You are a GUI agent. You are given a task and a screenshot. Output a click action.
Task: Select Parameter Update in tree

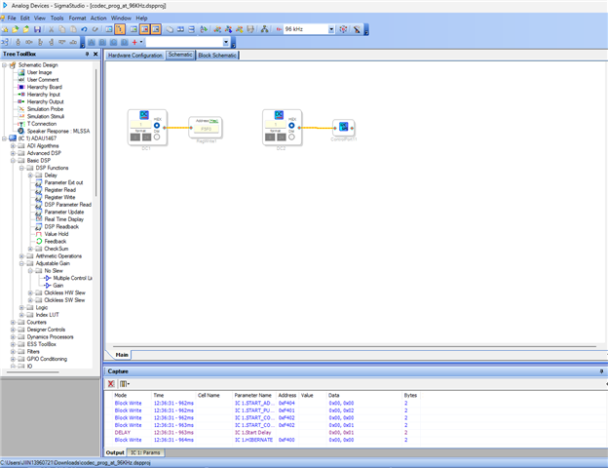(64, 212)
